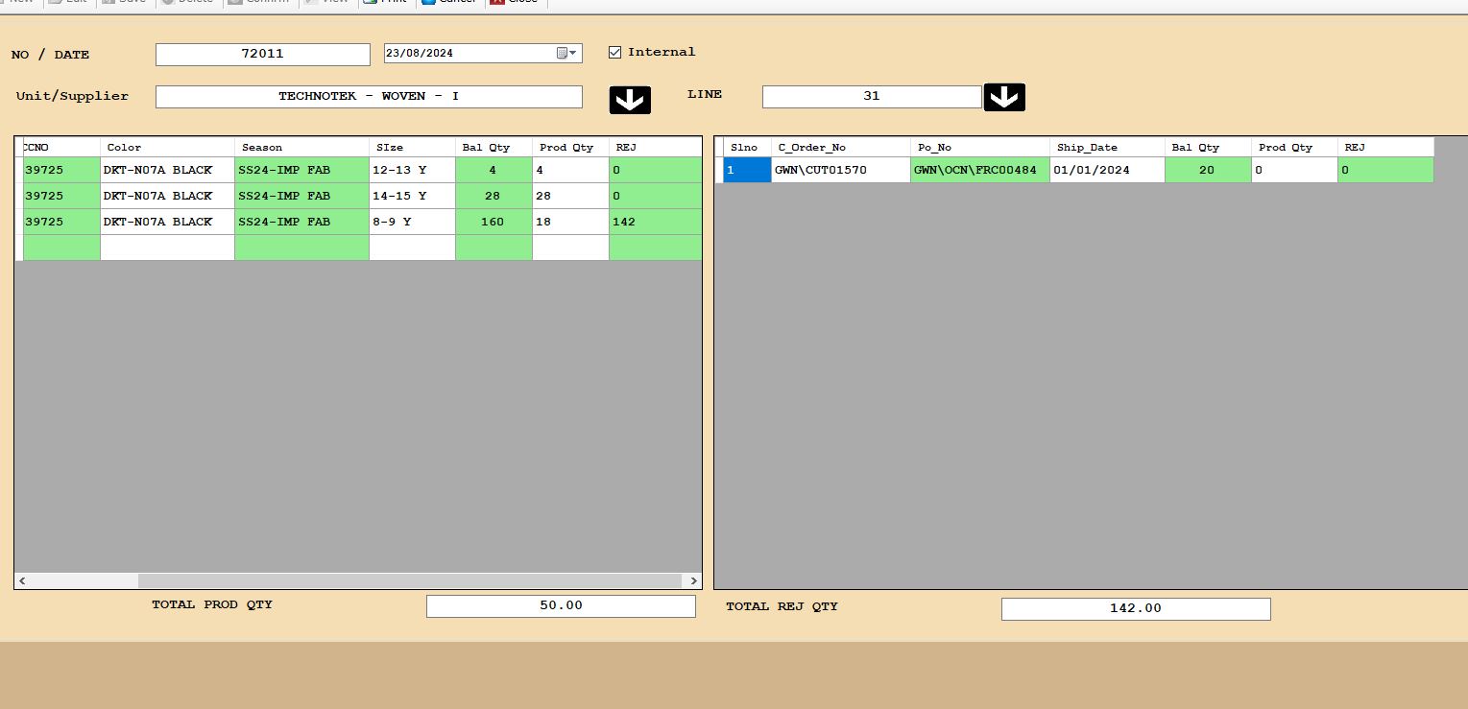1468x709 pixels.
Task: Click the TOTAL REJ QTY field showing 142.00
Action: click(1135, 609)
